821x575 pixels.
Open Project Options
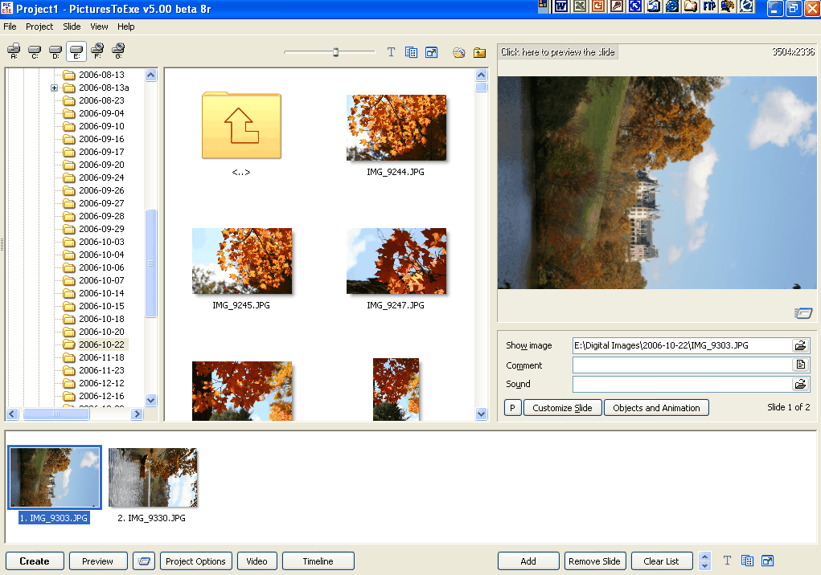click(196, 561)
